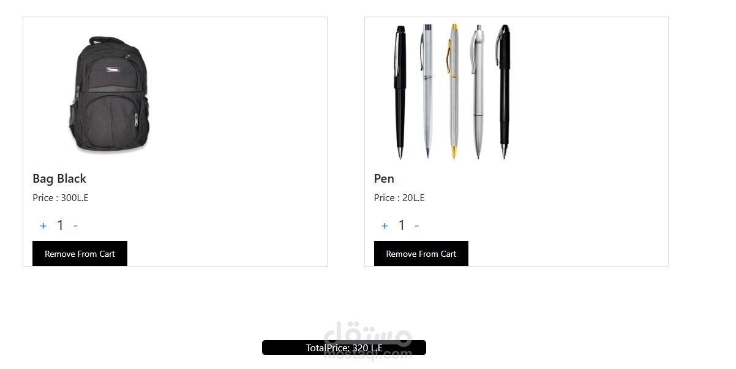Viewport: 736px width, 369px height.
Task: Remove Bag Black from the cart
Action: [x=80, y=254]
